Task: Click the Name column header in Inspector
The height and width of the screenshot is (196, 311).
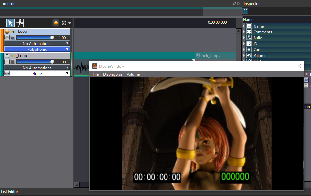Action: pyautogui.click(x=248, y=20)
